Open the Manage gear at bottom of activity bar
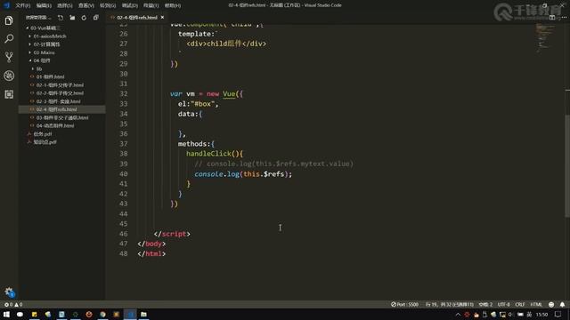 [9, 292]
